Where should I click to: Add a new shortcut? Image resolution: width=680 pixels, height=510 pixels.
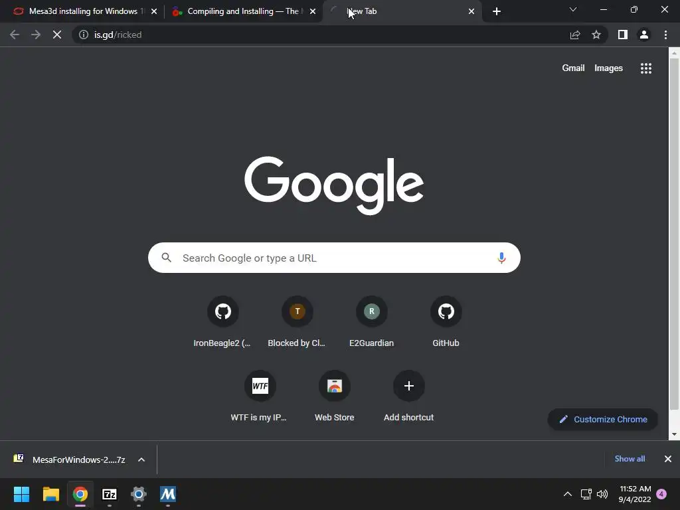tap(408, 396)
